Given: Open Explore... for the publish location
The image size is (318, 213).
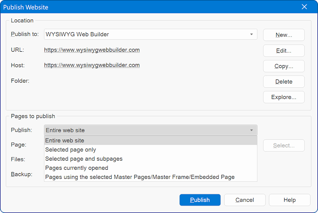Looking at the screenshot, I should pos(284,97).
